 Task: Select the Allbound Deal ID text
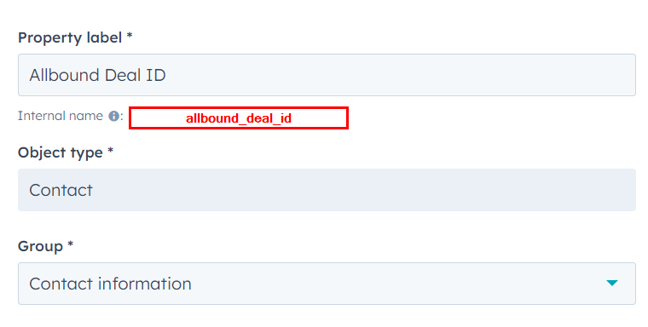(97, 75)
